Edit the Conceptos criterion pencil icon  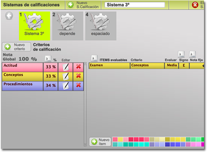(x=66, y=76)
